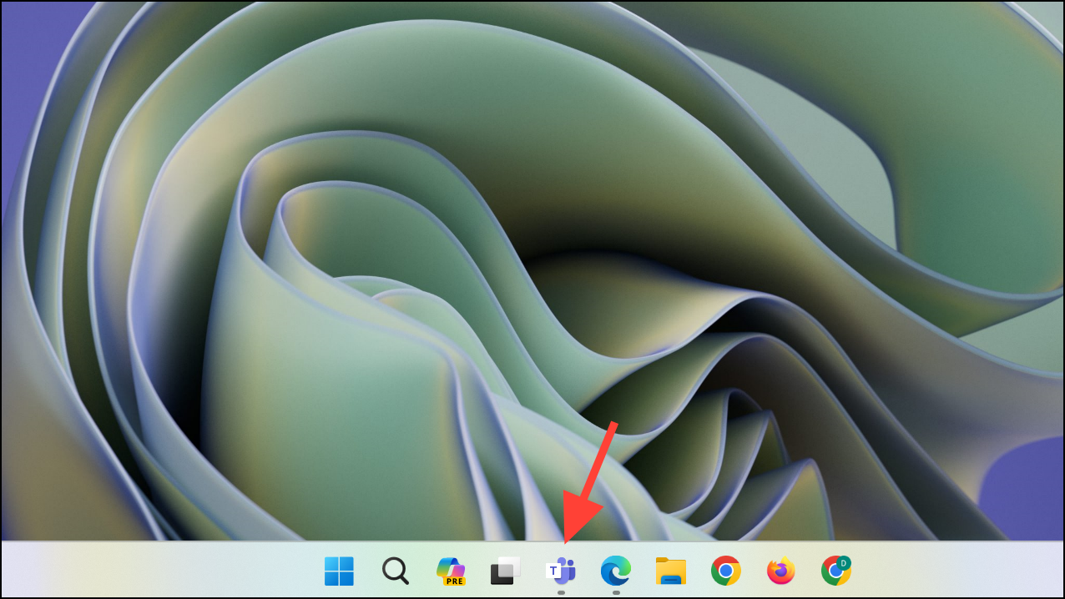Switch to Microsoft Teams app
The height and width of the screenshot is (599, 1065).
coord(561,571)
